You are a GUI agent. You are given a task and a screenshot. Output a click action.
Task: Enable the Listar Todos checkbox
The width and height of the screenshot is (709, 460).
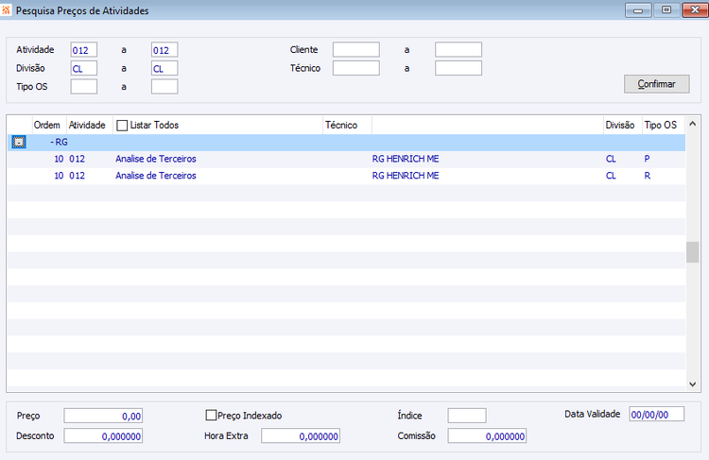(x=122, y=126)
